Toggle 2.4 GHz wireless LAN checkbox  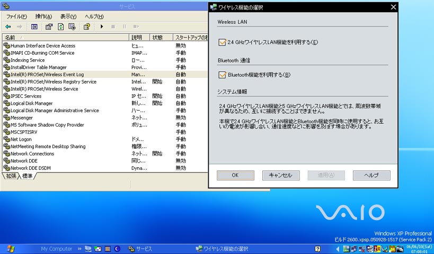(222, 42)
